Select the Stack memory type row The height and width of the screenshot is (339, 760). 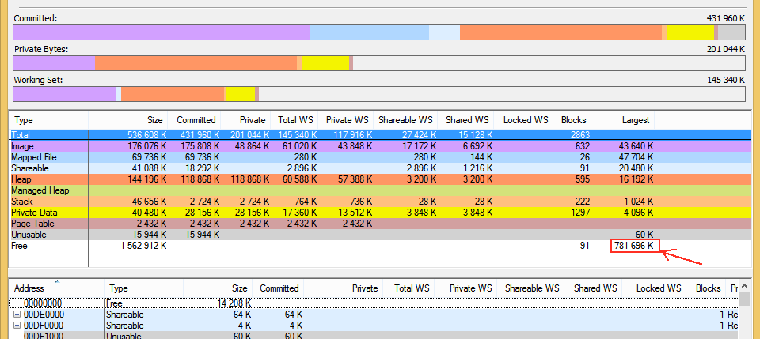click(24, 202)
